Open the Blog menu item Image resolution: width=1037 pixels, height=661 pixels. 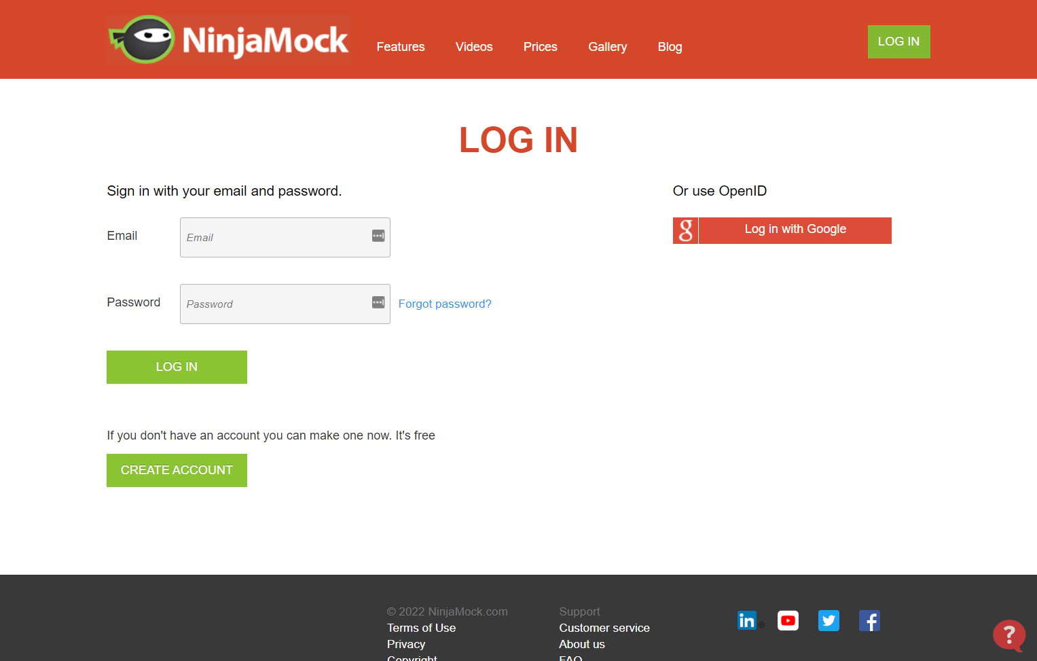[x=670, y=47]
